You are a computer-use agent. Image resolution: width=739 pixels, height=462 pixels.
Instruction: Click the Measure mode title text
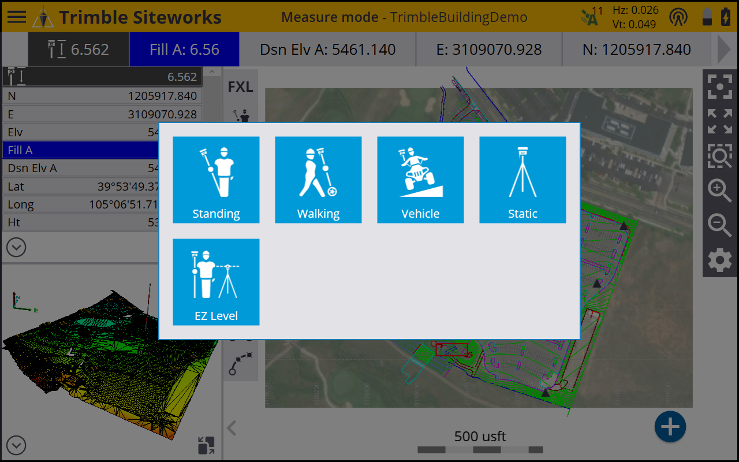pos(404,17)
